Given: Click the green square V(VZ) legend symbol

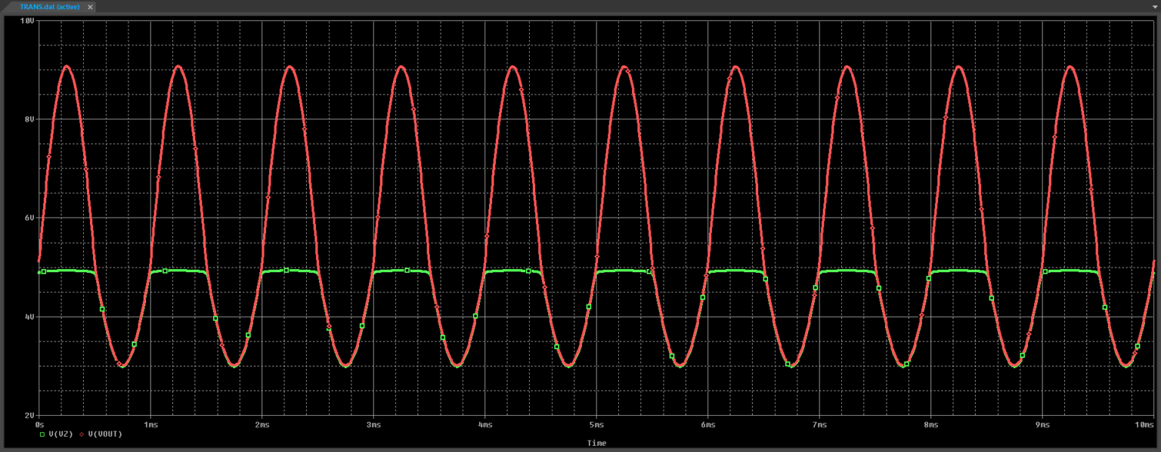Looking at the screenshot, I should click(42, 435).
